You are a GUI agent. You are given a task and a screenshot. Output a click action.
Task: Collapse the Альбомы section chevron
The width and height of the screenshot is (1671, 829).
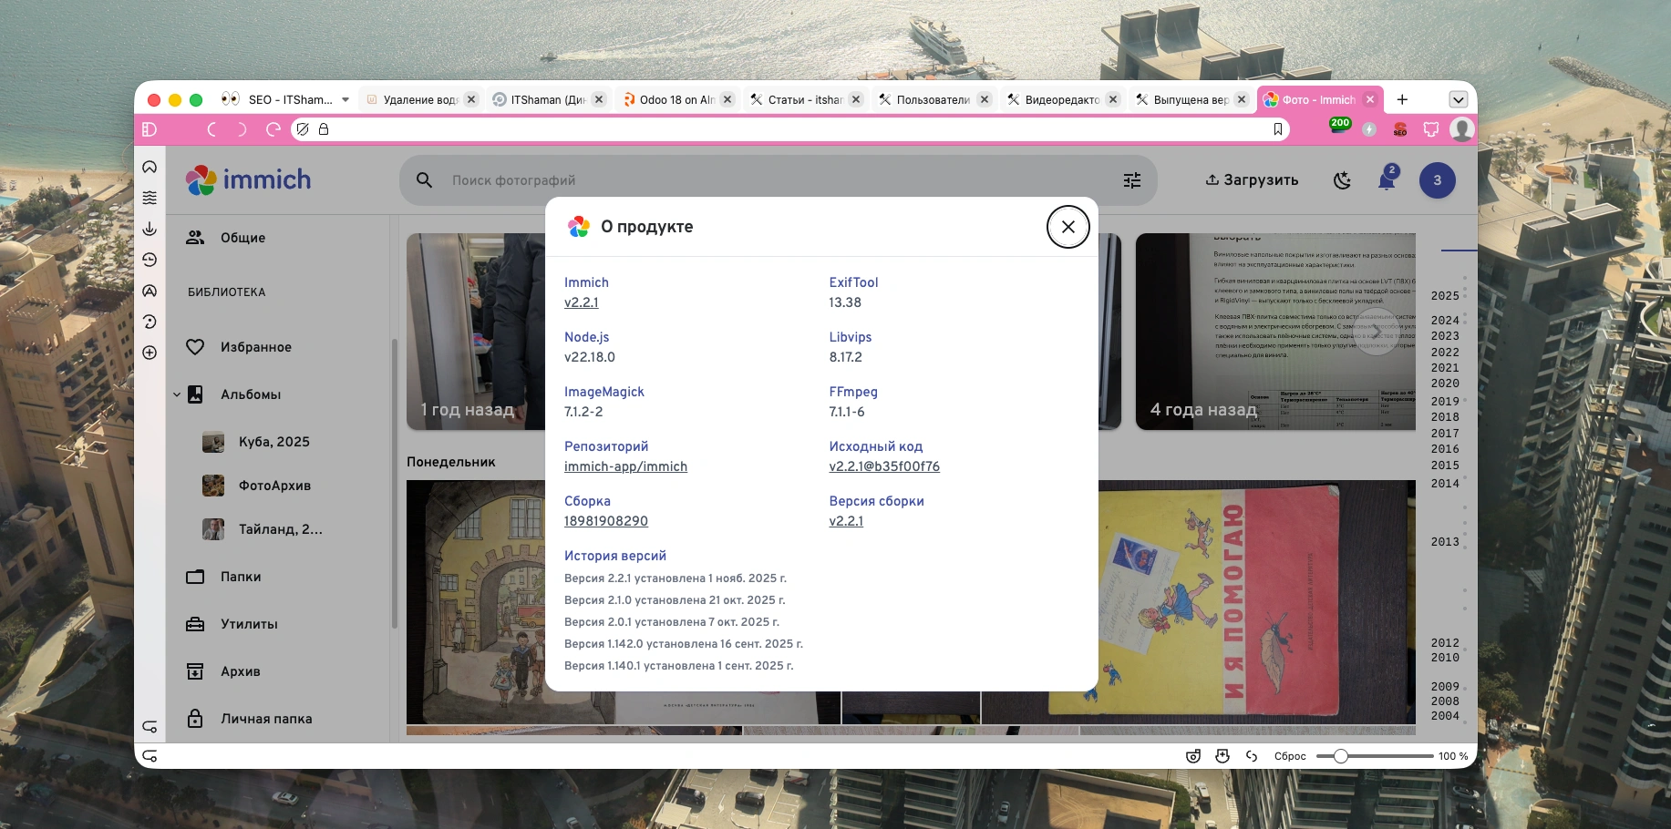pos(177,394)
